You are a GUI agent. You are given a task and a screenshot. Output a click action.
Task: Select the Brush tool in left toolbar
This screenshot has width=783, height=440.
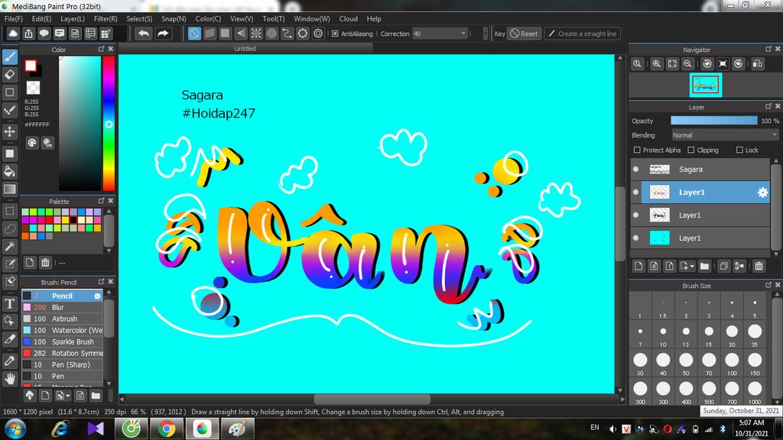click(x=9, y=57)
